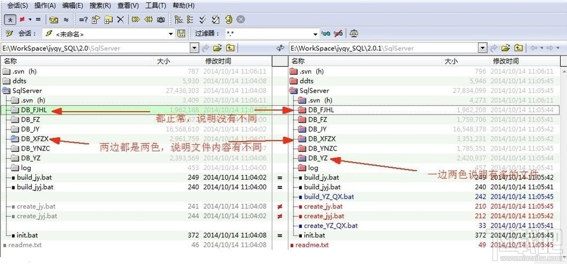567x264 pixels.
Task: Click the checklist with pencil icon
Action: [x=215, y=20]
